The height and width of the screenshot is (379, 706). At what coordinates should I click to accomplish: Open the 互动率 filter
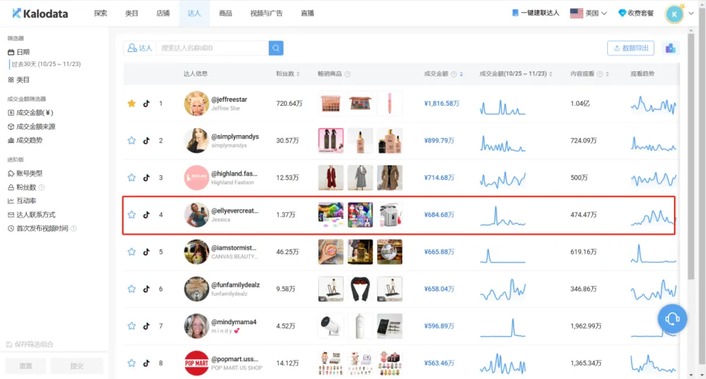(22, 201)
